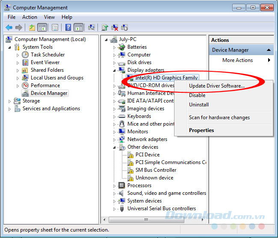This screenshot has width=278, height=238.
Task: Click the Scan for hardware changes toolbar icon
Action: tap(91, 28)
